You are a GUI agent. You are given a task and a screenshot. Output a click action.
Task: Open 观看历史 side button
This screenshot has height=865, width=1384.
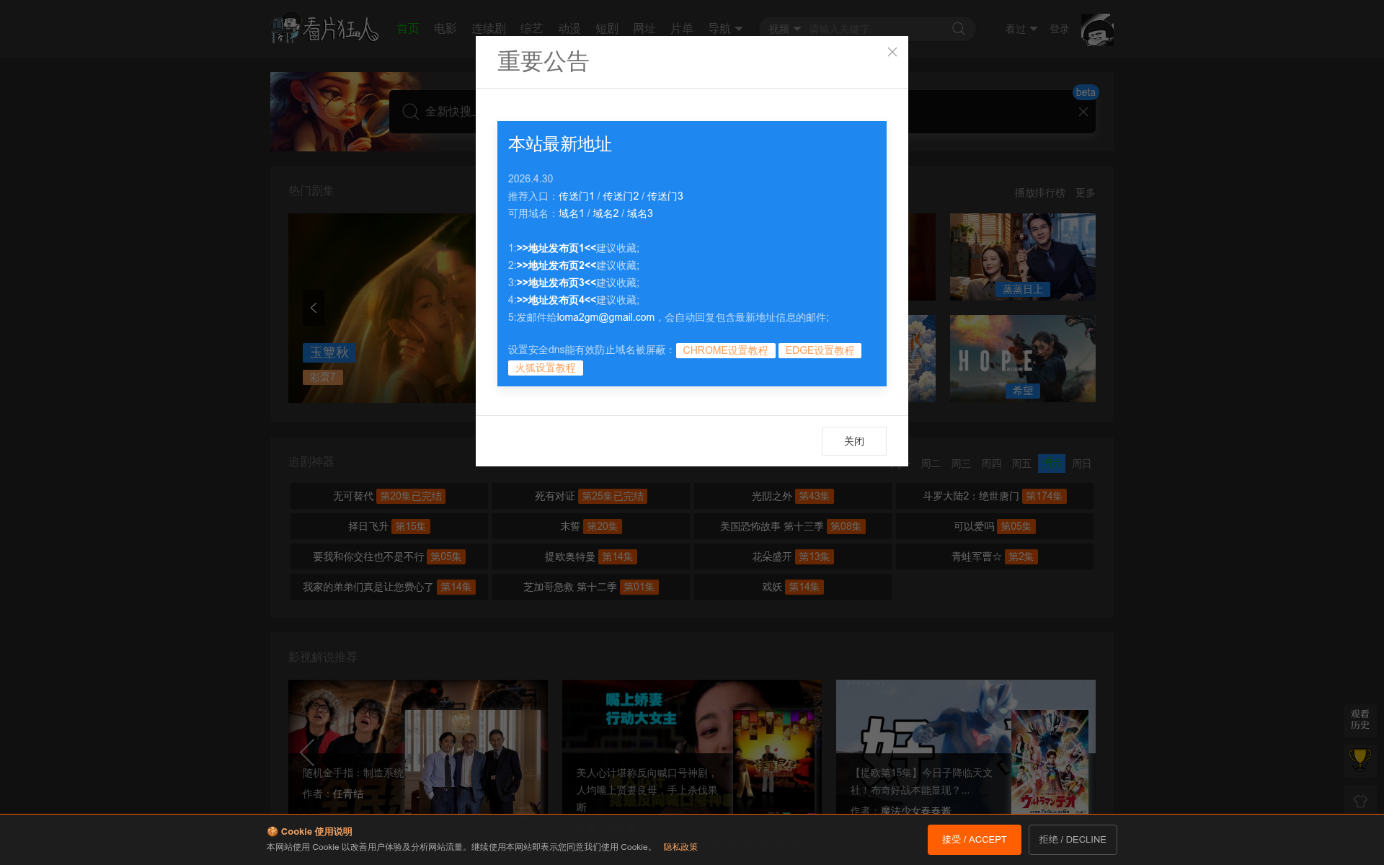pos(1359,719)
